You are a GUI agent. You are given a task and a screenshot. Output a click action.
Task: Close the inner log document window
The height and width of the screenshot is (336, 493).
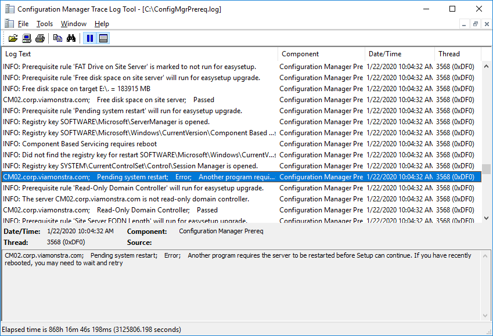(x=487, y=24)
